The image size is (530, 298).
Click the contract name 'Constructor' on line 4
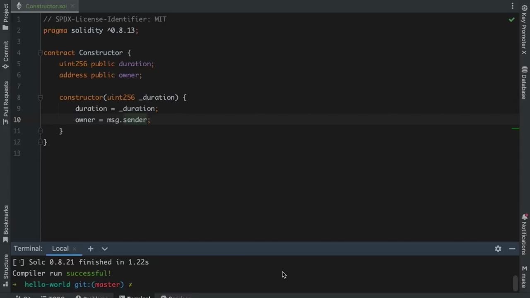tap(101, 53)
